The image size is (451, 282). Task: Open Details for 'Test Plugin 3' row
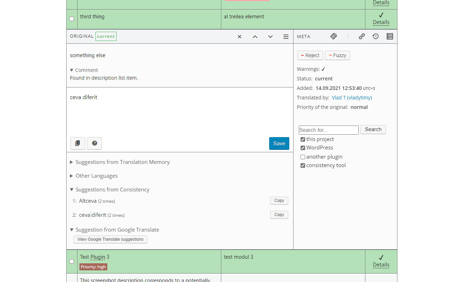click(x=381, y=265)
